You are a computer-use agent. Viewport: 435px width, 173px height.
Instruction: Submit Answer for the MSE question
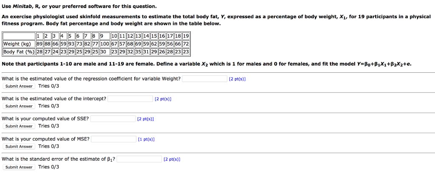[x=19, y=146]
